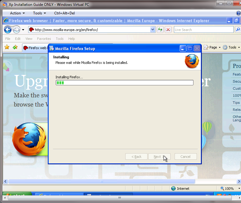Click the Virtual PC help question icon

click(238, 13)
